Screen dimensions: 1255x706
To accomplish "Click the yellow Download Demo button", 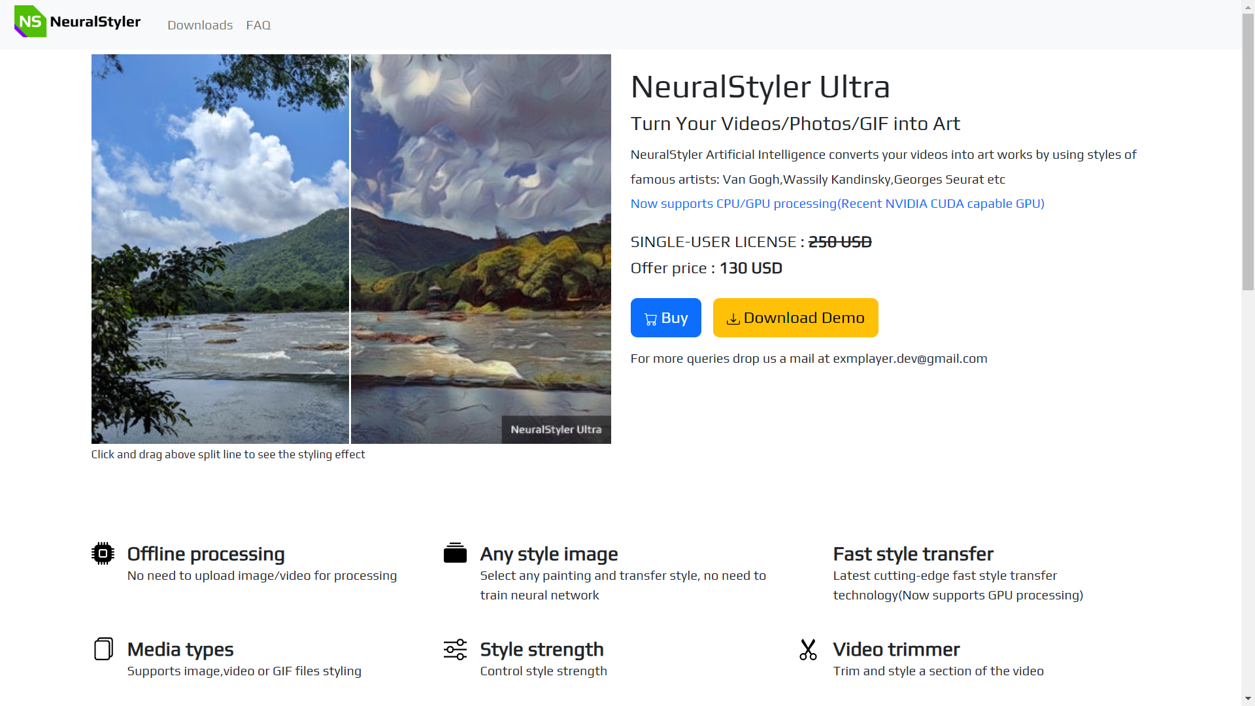I will coord(795,318).
